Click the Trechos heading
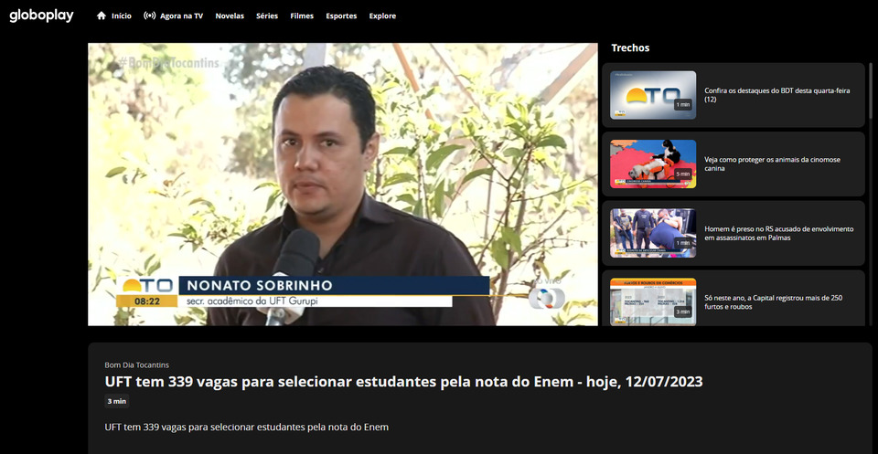Image resolution: width=878 pixels, height=454 pixels. (630, 48)
